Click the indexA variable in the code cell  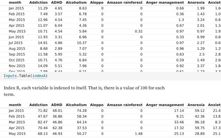coord(39,76)
